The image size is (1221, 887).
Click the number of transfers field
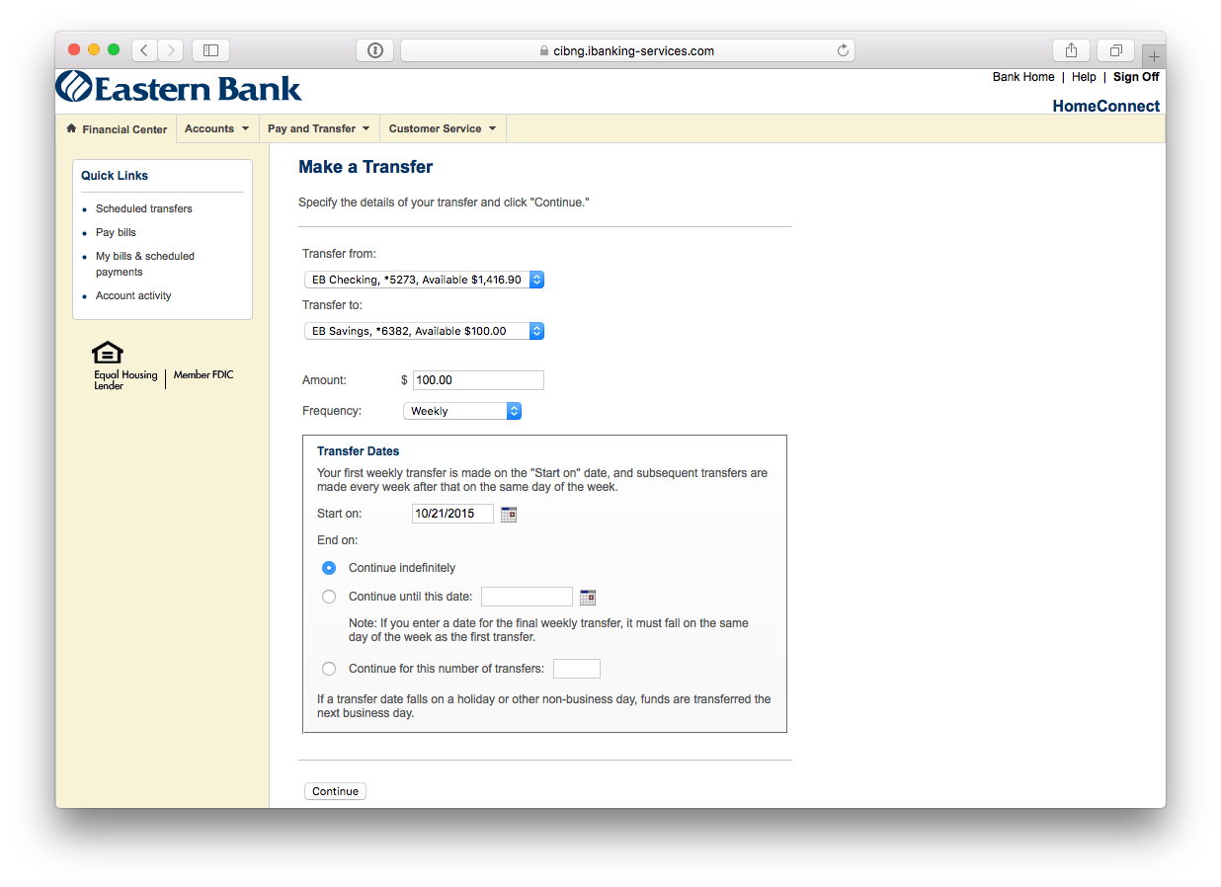[x=577, y=669]
